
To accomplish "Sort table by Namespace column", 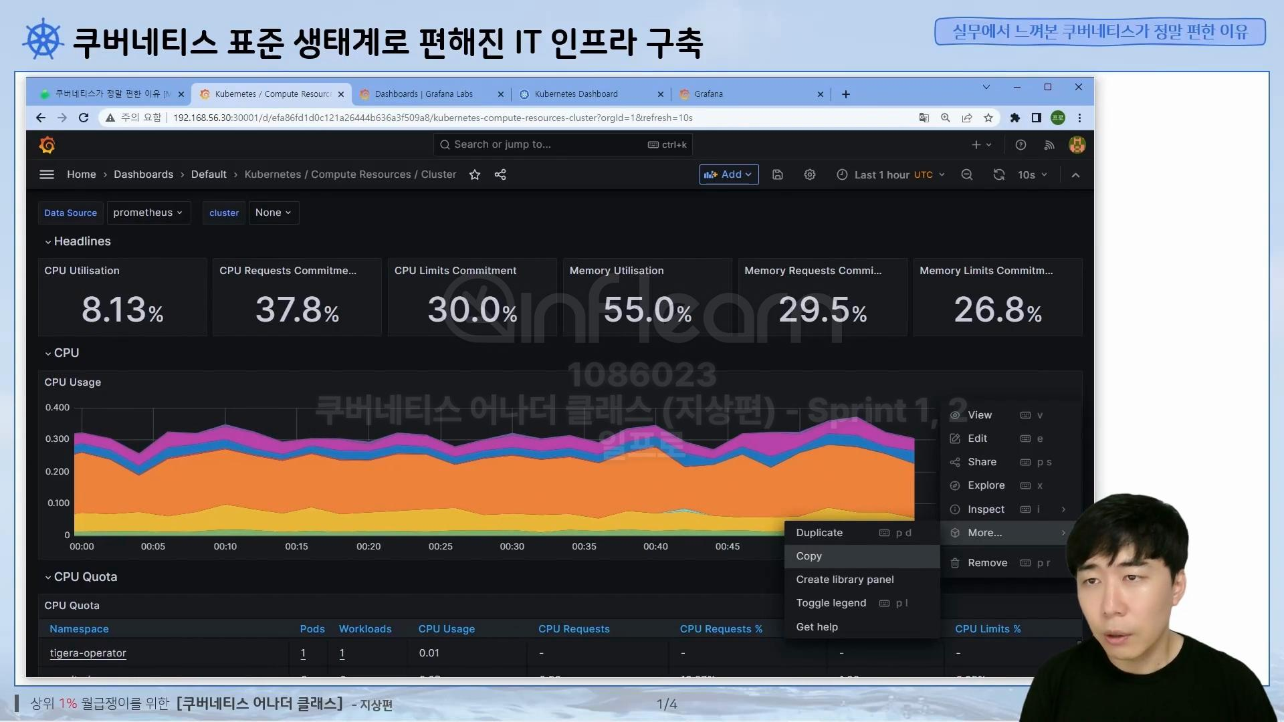I will click(79, 629).
